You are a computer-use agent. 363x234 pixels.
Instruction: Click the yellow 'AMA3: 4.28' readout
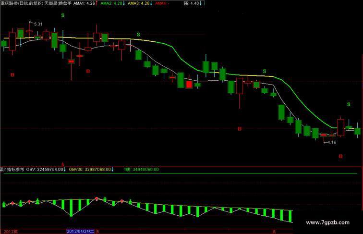[138, 3]
